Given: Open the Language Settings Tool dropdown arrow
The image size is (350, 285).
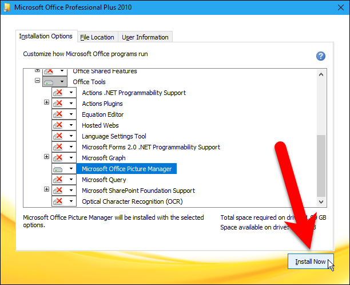Looking at the screenshot, I should [71, 136].
